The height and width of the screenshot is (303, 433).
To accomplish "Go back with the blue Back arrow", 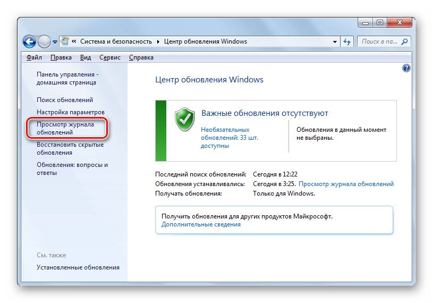I will click(30, 41).
